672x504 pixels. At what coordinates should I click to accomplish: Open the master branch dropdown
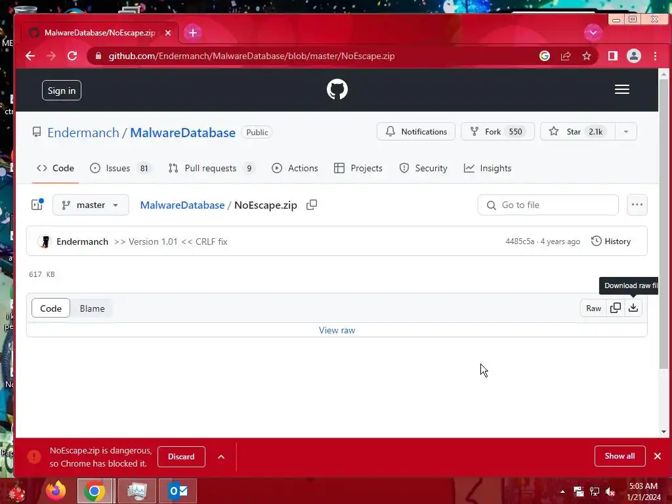click(x=91, y=205)
